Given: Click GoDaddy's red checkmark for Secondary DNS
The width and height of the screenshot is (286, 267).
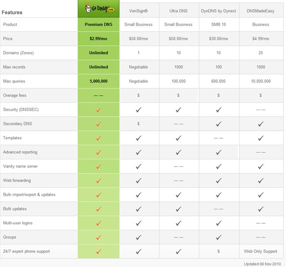Looking at the screenshot, I should [x=98, y=124].
